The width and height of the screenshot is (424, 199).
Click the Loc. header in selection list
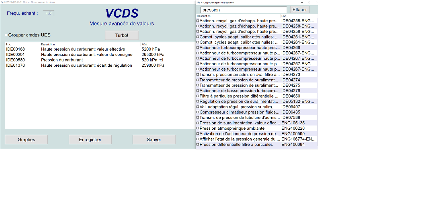(284, 16)
